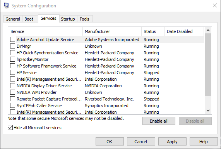Check the Adobe Acrobat Update Service checkbox

click(x=12, y=40)
